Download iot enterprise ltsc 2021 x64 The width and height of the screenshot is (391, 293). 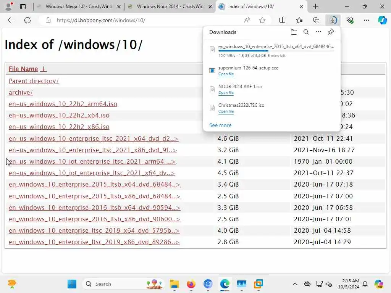(x=92, y=173)
